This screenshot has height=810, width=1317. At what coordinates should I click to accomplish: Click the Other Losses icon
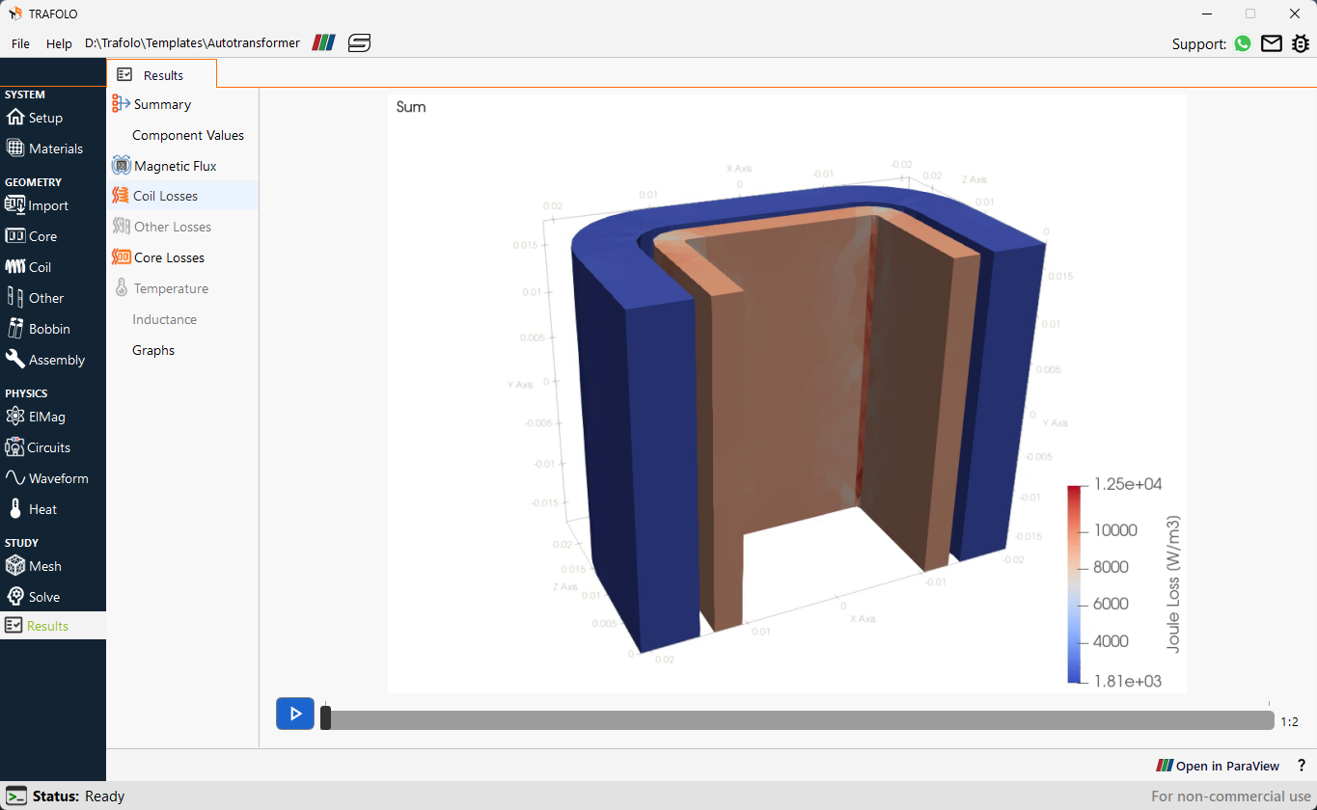coord(122,227)
